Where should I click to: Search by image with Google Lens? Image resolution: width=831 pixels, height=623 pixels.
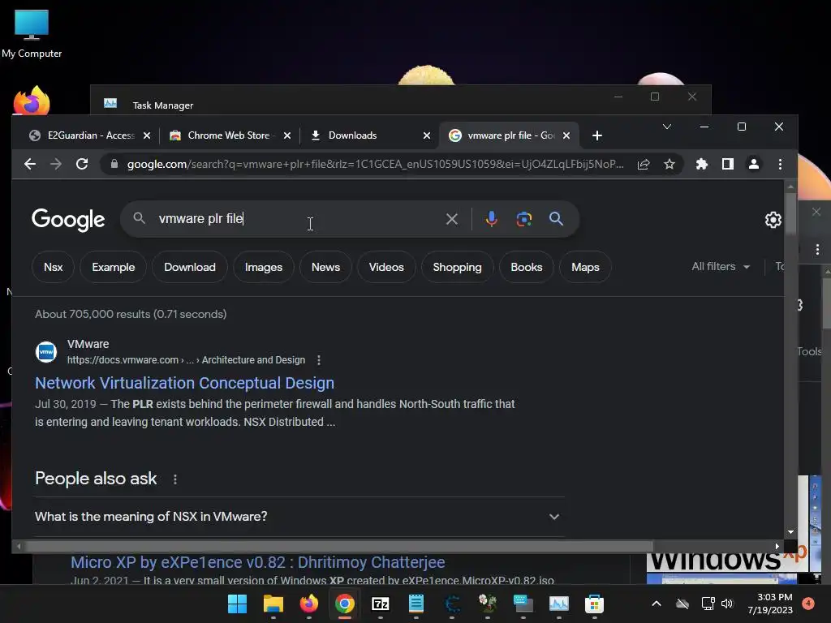(523, 219)
